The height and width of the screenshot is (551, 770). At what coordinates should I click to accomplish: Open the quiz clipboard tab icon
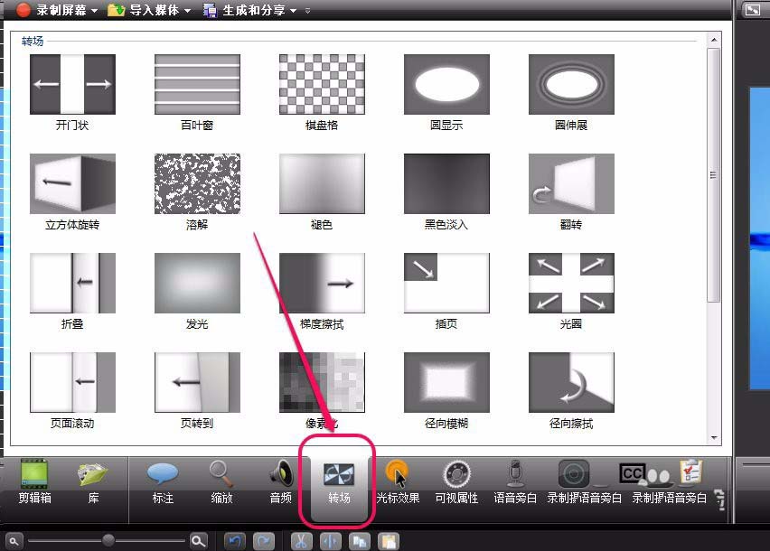(691, 472)
